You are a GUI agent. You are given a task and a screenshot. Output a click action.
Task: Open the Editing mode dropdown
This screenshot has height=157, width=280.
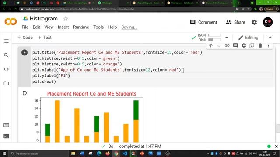(x=248, y=38)
